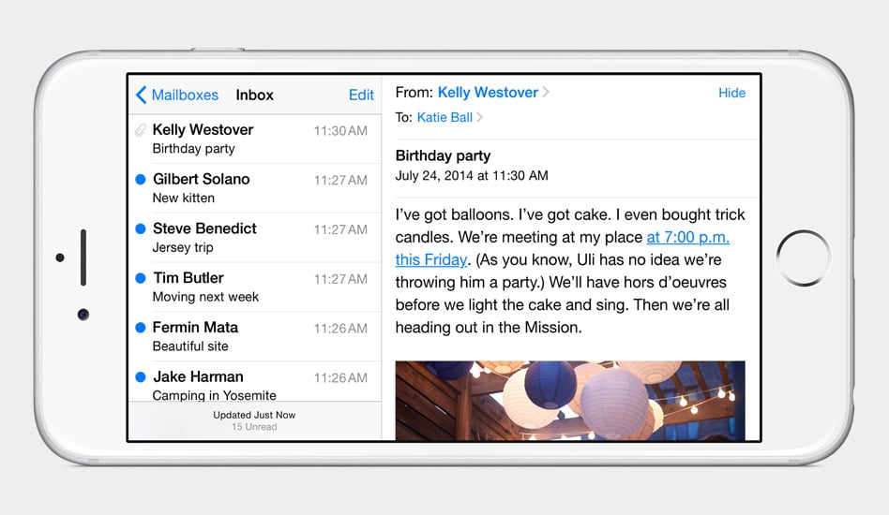Screen dimensions: 889x515
Task: Tap the 11:30 AM time on Kelly Westover row
Action: [x=340, y=131]
